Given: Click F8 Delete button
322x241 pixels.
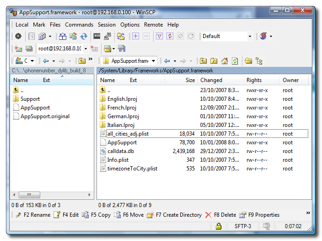Looking at the screenshot, I should tap(221, 215).
